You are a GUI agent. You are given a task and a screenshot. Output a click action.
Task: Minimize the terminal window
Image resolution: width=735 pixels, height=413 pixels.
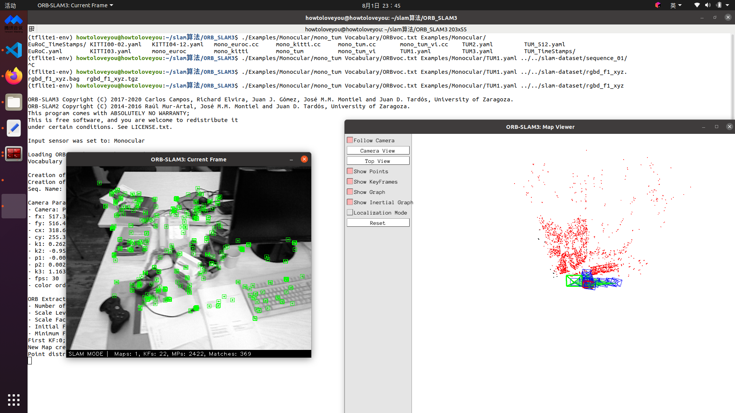[x=702, y=18]
